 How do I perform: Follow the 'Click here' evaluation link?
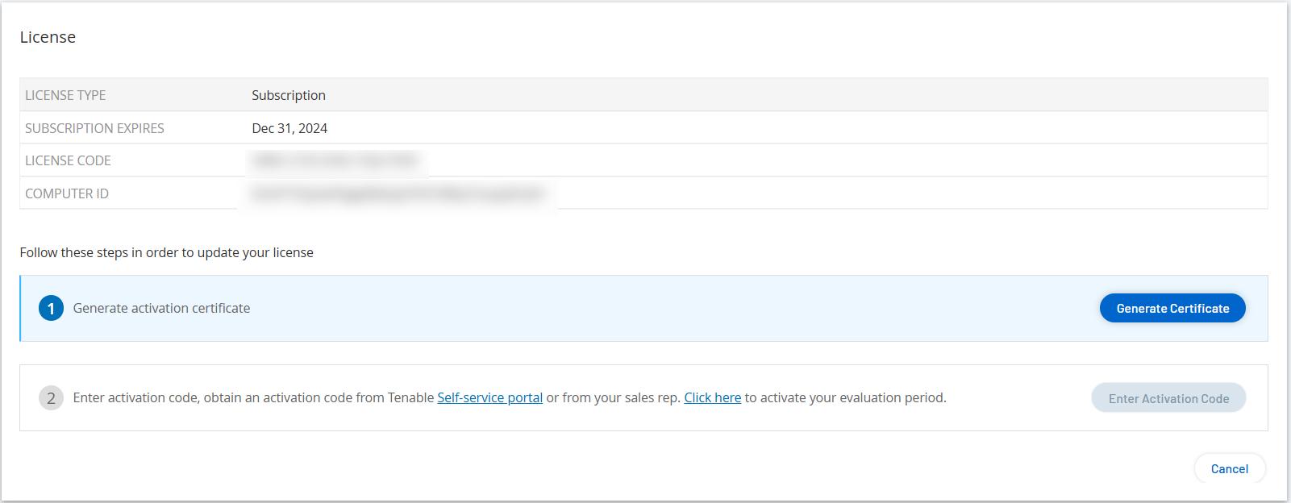[x=712, y=397]
